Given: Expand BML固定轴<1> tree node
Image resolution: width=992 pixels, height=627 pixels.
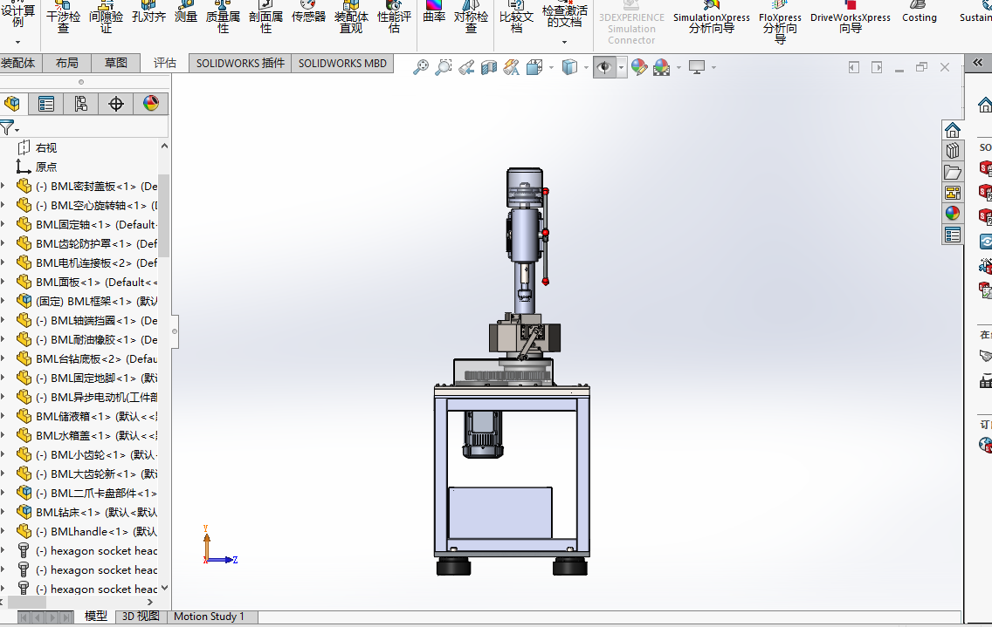Looking at the screenshot, I should [x=3, y=224].
